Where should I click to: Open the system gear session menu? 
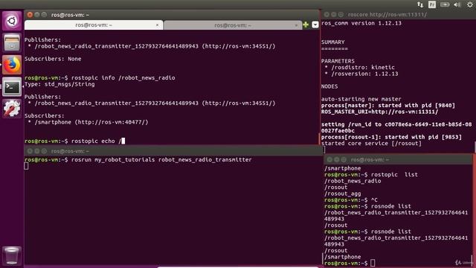coord(470,4)
